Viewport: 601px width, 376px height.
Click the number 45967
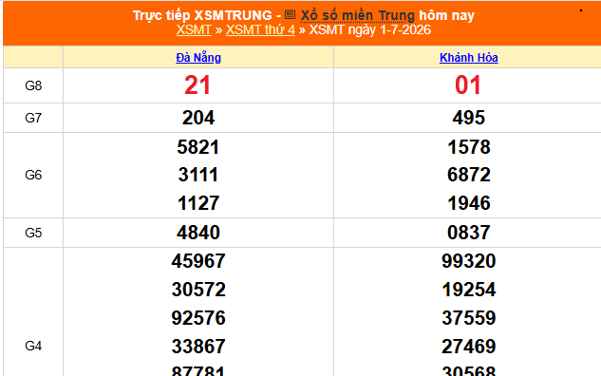[x=198, y=261]
